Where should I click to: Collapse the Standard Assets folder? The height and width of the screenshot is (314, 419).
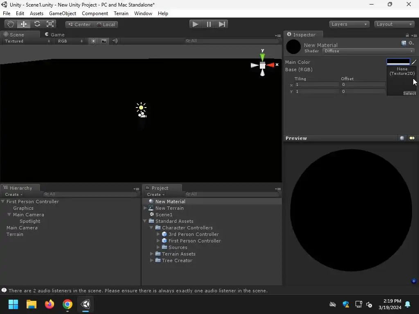(x=145, y=221)
